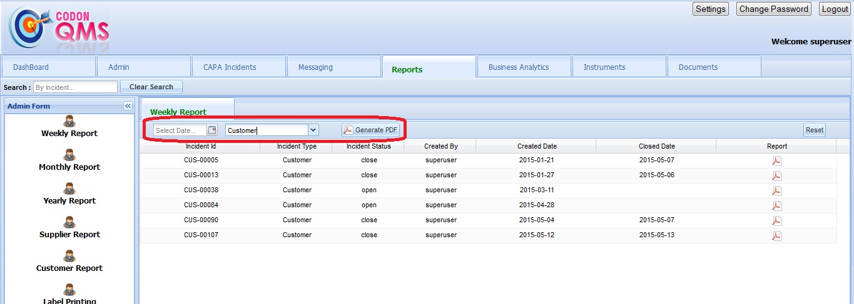Screen dimensions: 854x304
Task: Click the Generate PDF button
Action: pos(370,130)
